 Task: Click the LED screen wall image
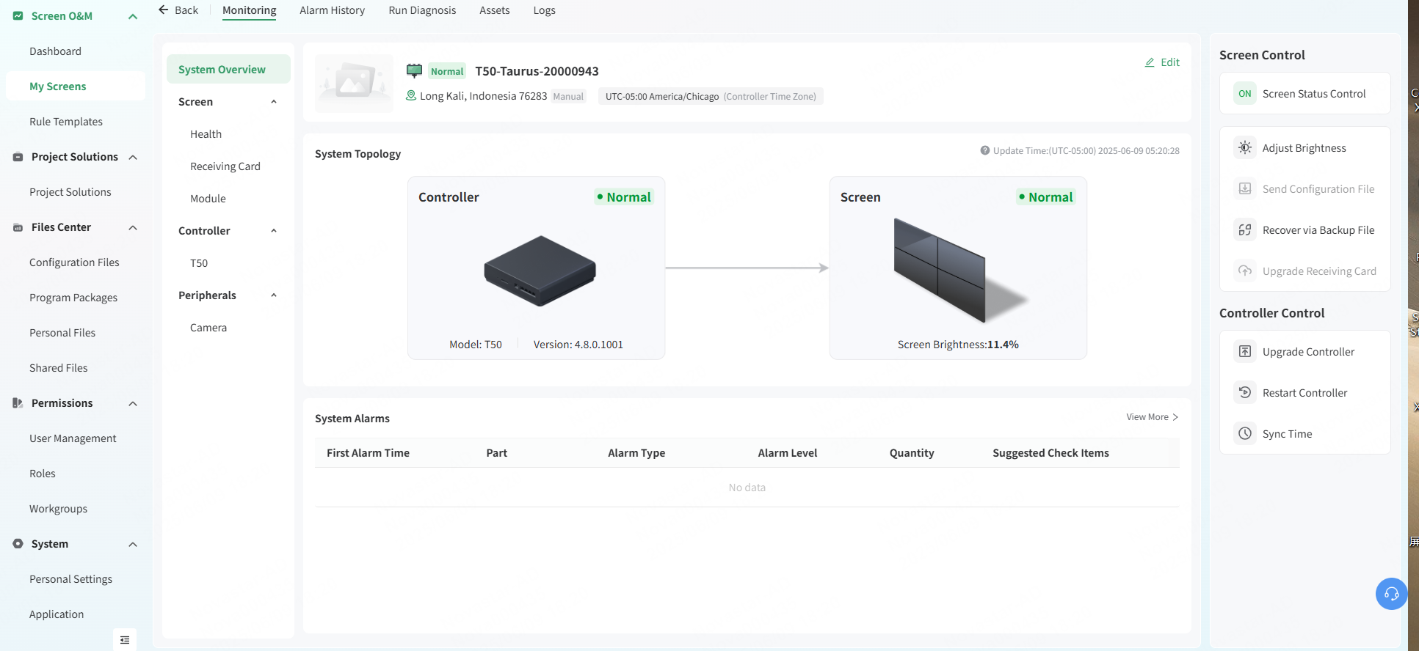click(961, 271)
